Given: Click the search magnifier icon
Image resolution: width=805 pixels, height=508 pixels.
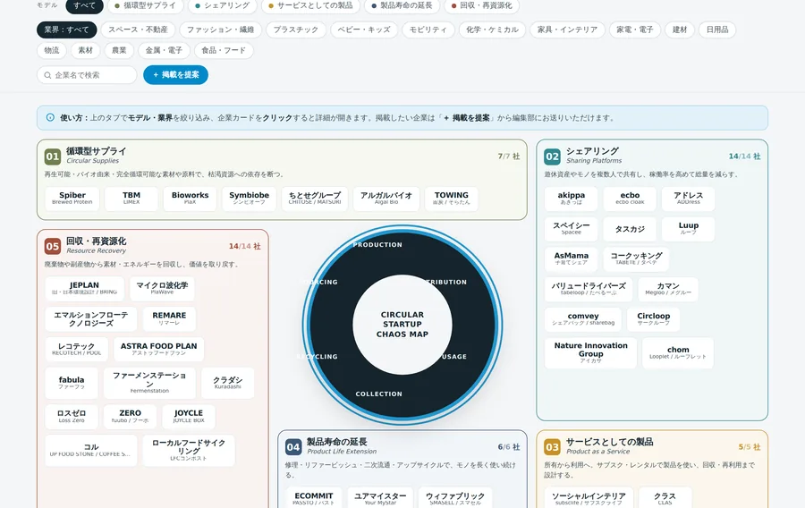Looking at the screenshot, I should [47, 75].
